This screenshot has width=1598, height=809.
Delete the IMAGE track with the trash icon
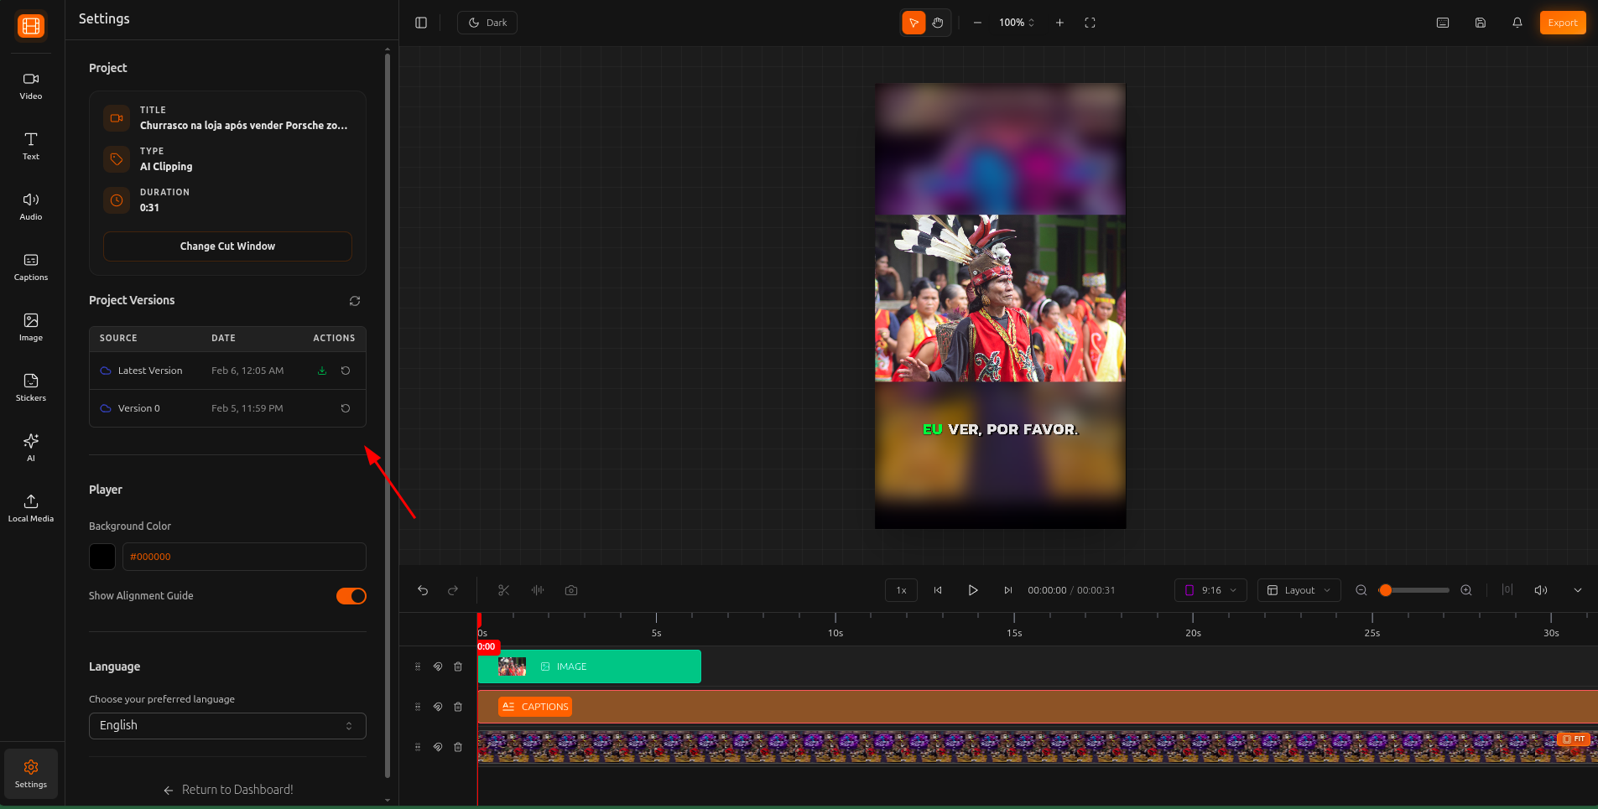(457, 666)
